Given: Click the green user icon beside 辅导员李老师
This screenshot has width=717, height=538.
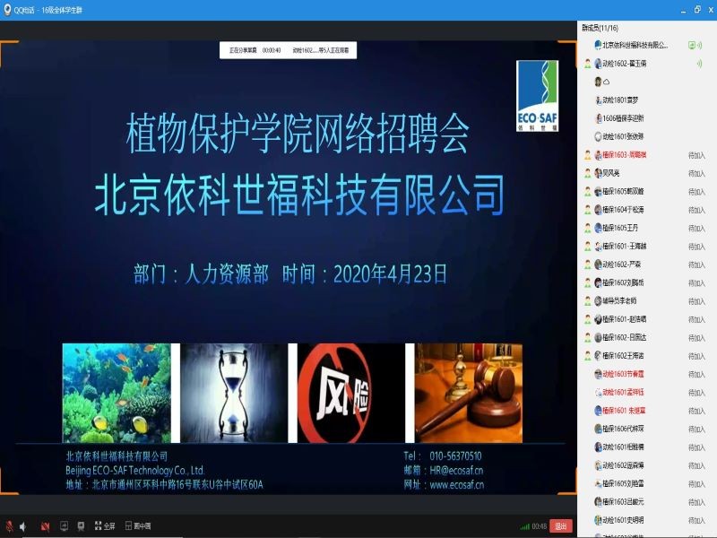Looking at the screenshot, I should (588, 301).
